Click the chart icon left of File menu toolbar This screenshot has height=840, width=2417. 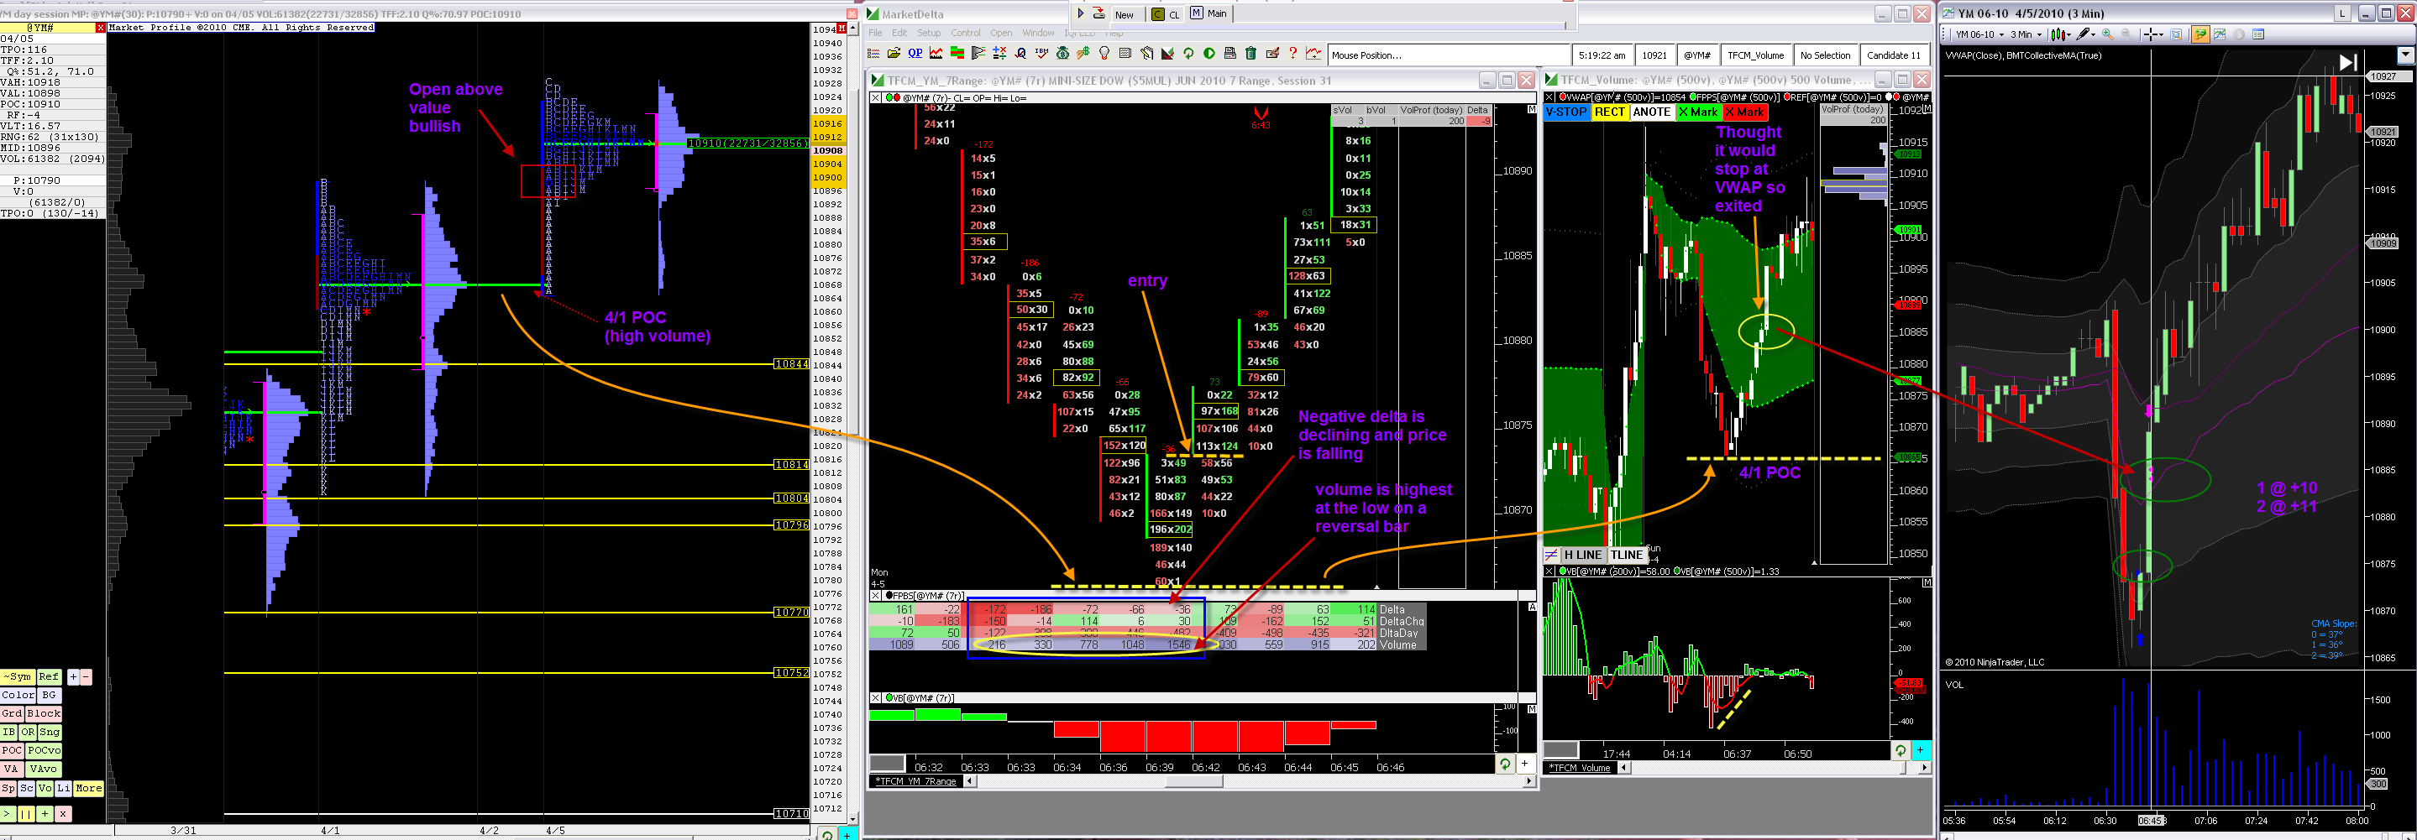(873, 54)
